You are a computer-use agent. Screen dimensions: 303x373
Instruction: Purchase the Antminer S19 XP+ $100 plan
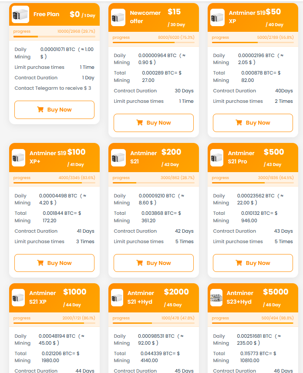coord(54,263)
